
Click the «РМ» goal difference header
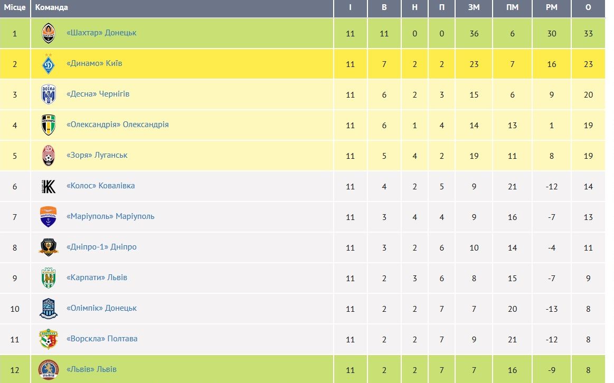point(552,7)
